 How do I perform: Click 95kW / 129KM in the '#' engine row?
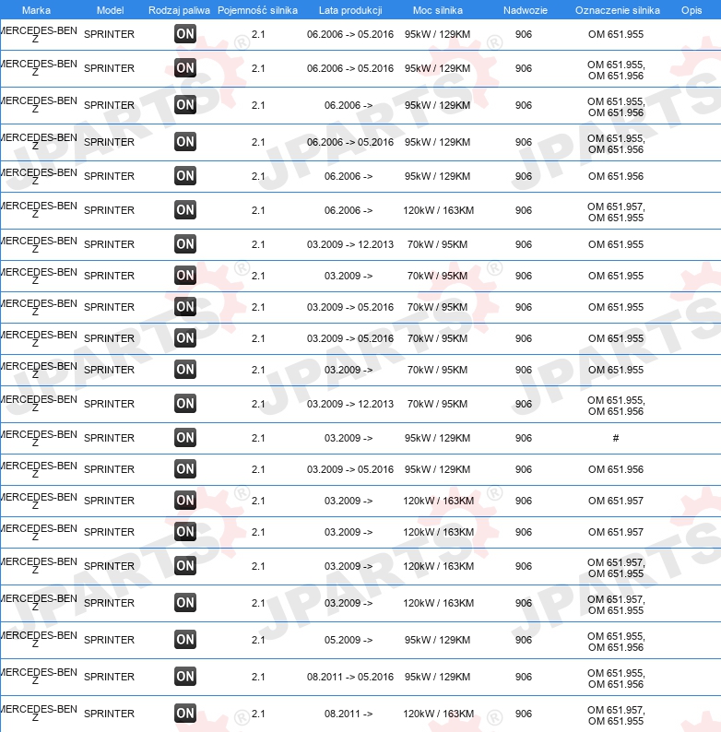point(438,438)
